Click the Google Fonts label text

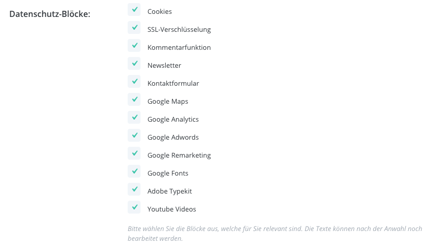click(x=168, y=173)
